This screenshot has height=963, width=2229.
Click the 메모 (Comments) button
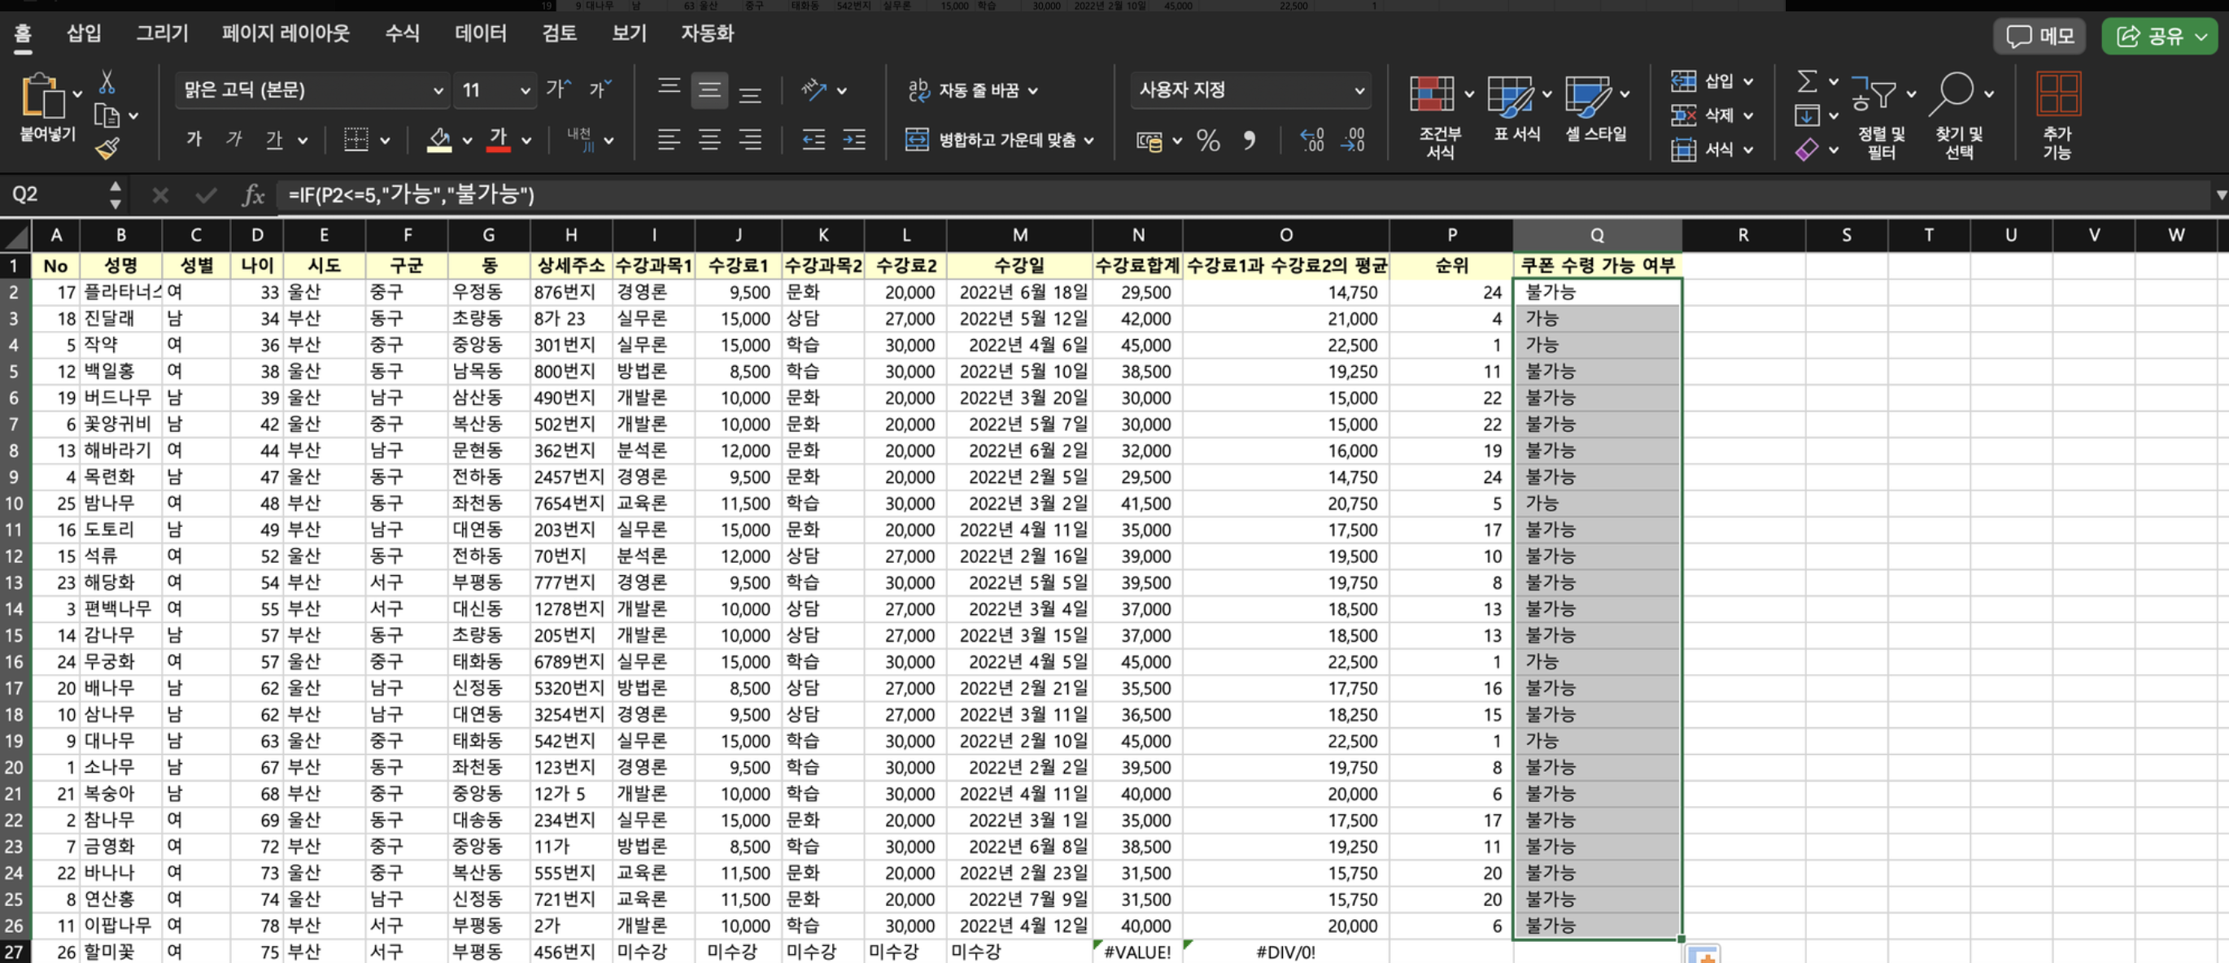click(x=2039, y=37)
